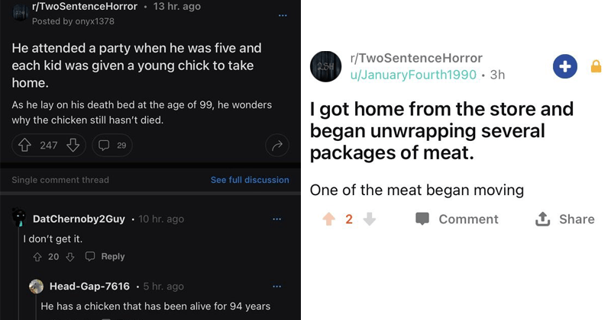The width and height of the screenshot is (611, 320).
Task: Open options menu on Head-Gap-7616's comment
Action: pyautogui.click(x=276, y=286)
